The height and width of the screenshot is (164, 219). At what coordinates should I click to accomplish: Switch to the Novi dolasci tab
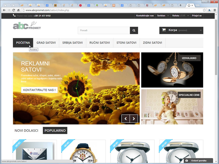[26, 131]
